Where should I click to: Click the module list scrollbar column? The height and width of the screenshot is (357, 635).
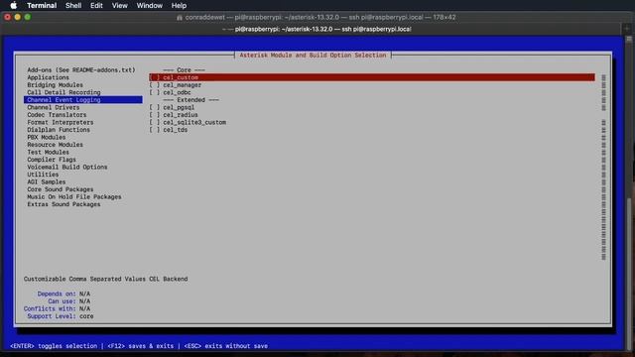[x=603, y=167]
